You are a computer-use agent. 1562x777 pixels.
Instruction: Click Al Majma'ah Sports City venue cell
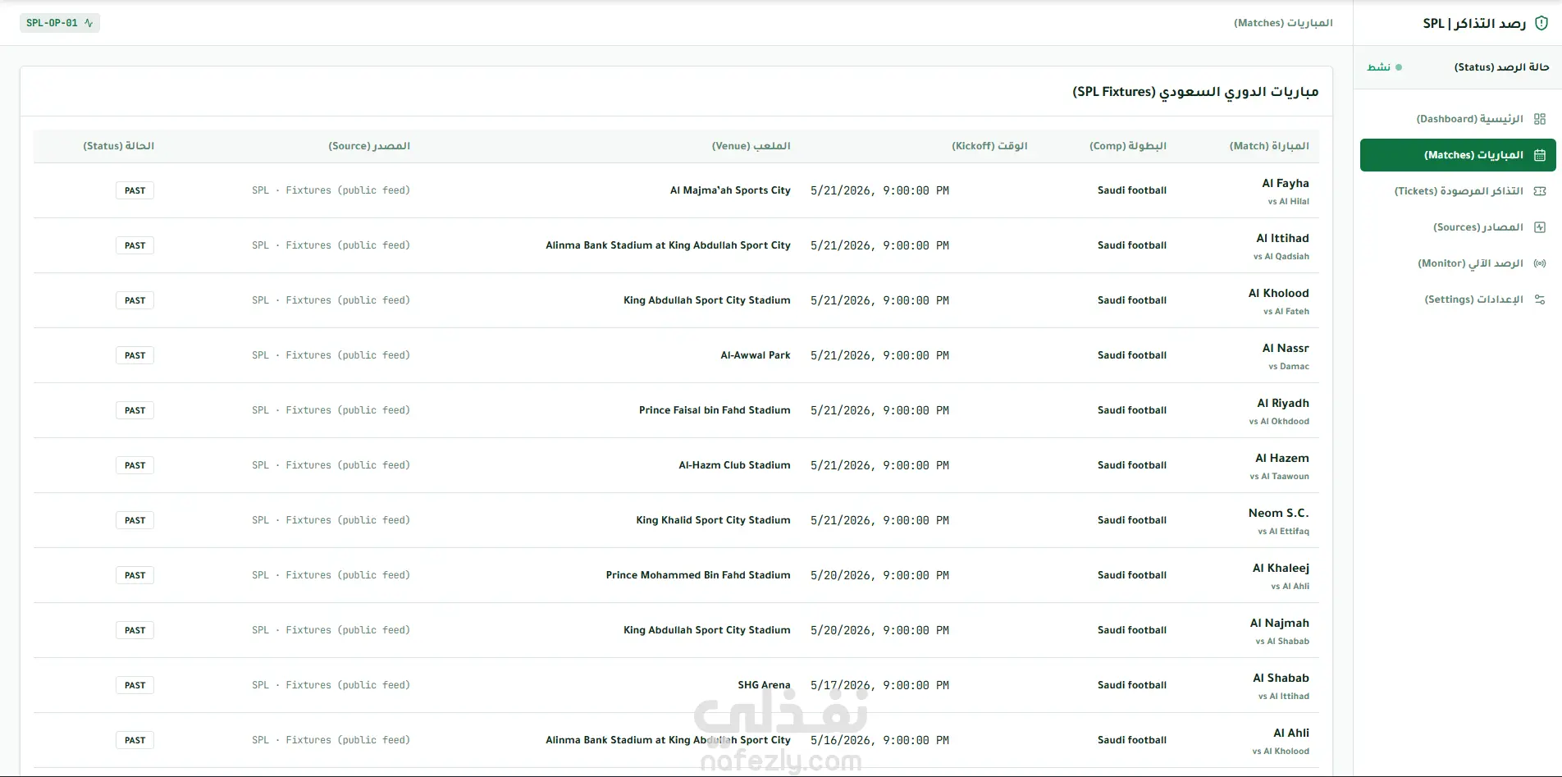coord(730,190)
